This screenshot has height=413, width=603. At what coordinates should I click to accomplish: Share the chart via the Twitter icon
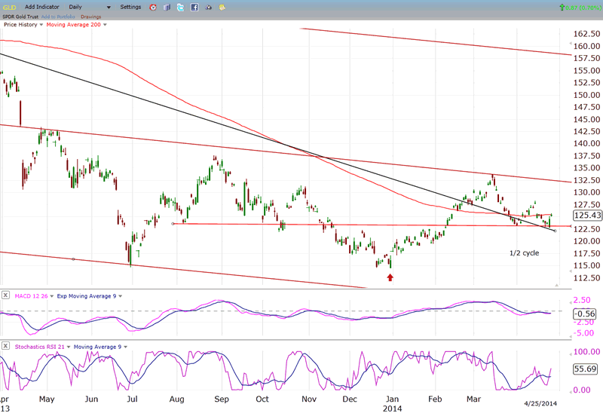[180, 7]
